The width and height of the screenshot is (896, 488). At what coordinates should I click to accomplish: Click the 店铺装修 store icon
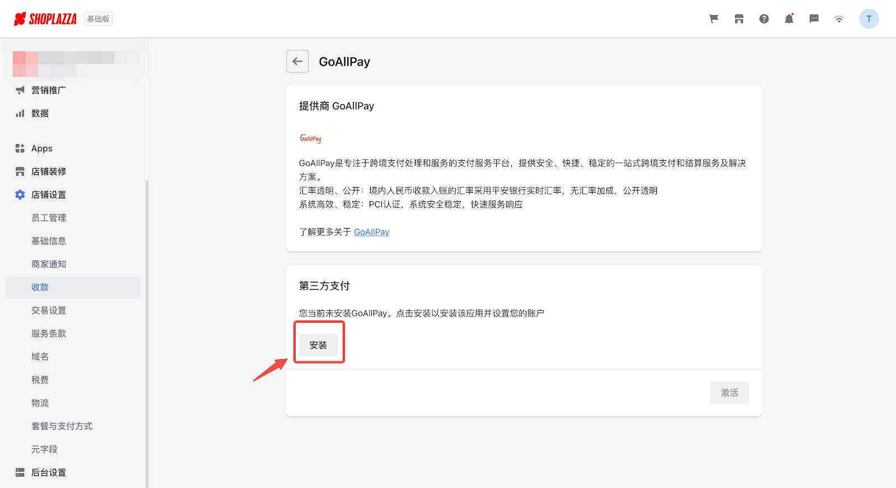pos(20,171)
